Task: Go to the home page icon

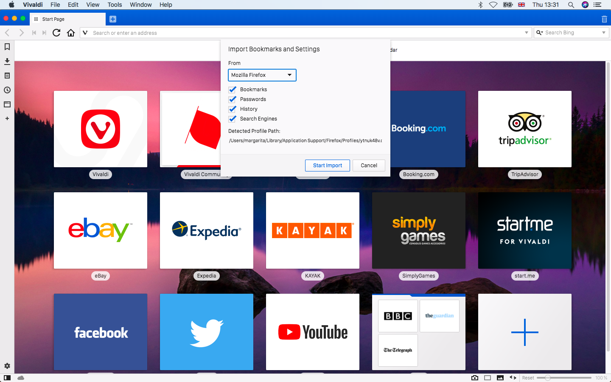Action: [71, 33]
